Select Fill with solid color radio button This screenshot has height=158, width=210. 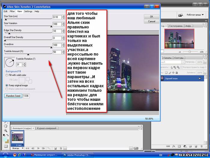tap(7, 75)
